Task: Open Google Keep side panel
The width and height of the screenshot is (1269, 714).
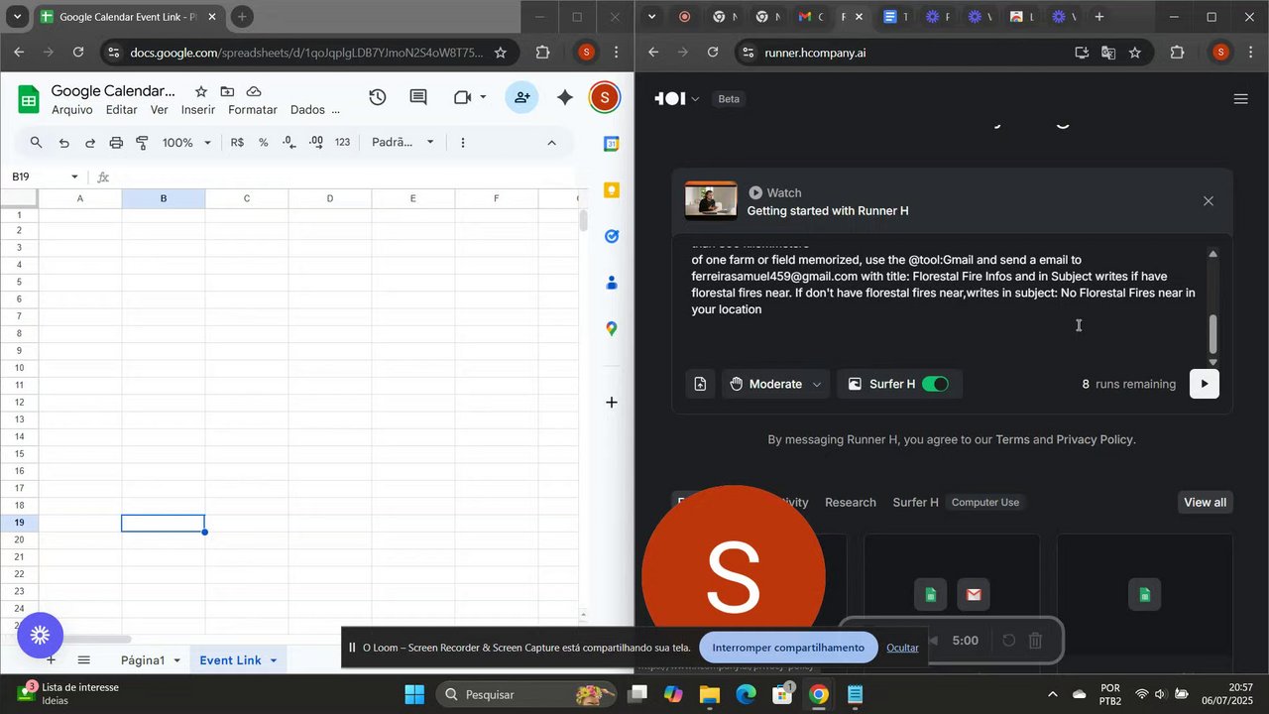Action: click(612, 189)
